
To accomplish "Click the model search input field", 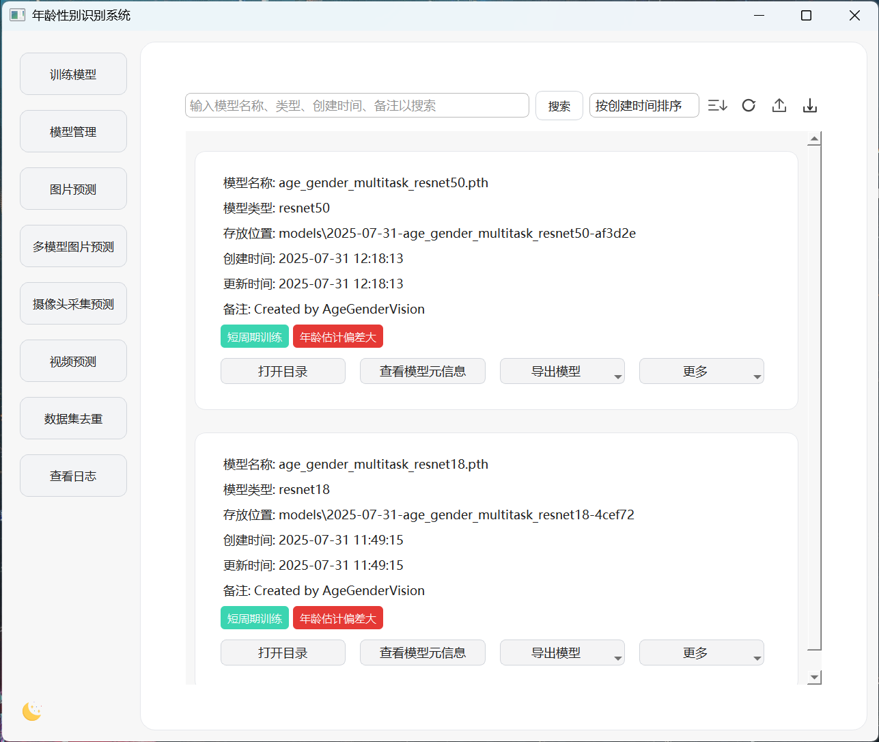I will tap(357, 106).
